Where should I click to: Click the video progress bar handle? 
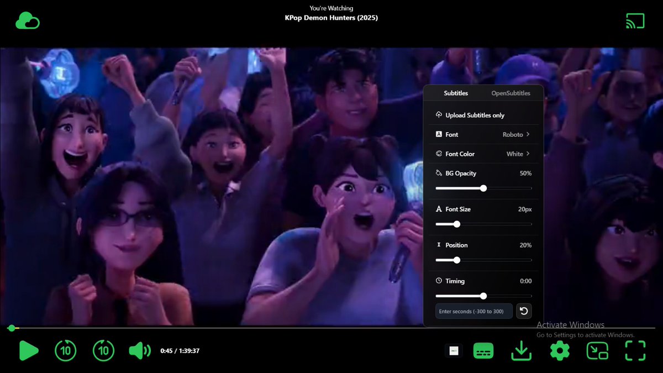tap(11, 328)
